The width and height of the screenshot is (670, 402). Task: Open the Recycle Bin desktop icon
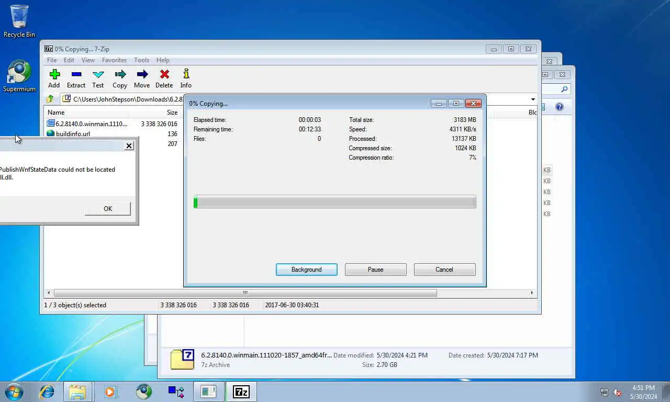(x=19, y=21)
